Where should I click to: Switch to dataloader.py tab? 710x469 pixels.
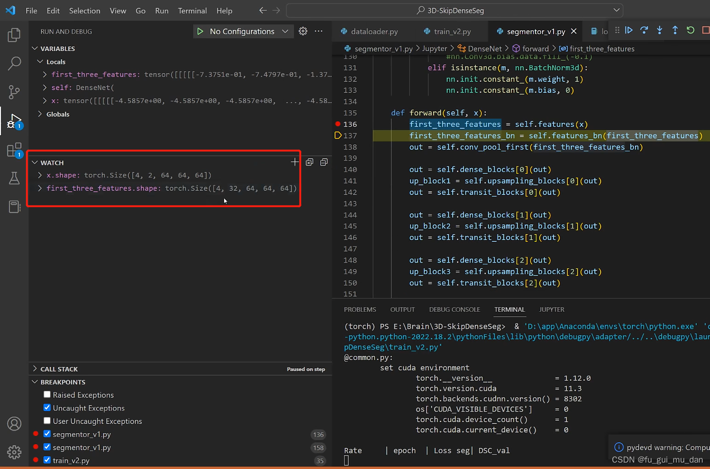click(x=374, y=31)
